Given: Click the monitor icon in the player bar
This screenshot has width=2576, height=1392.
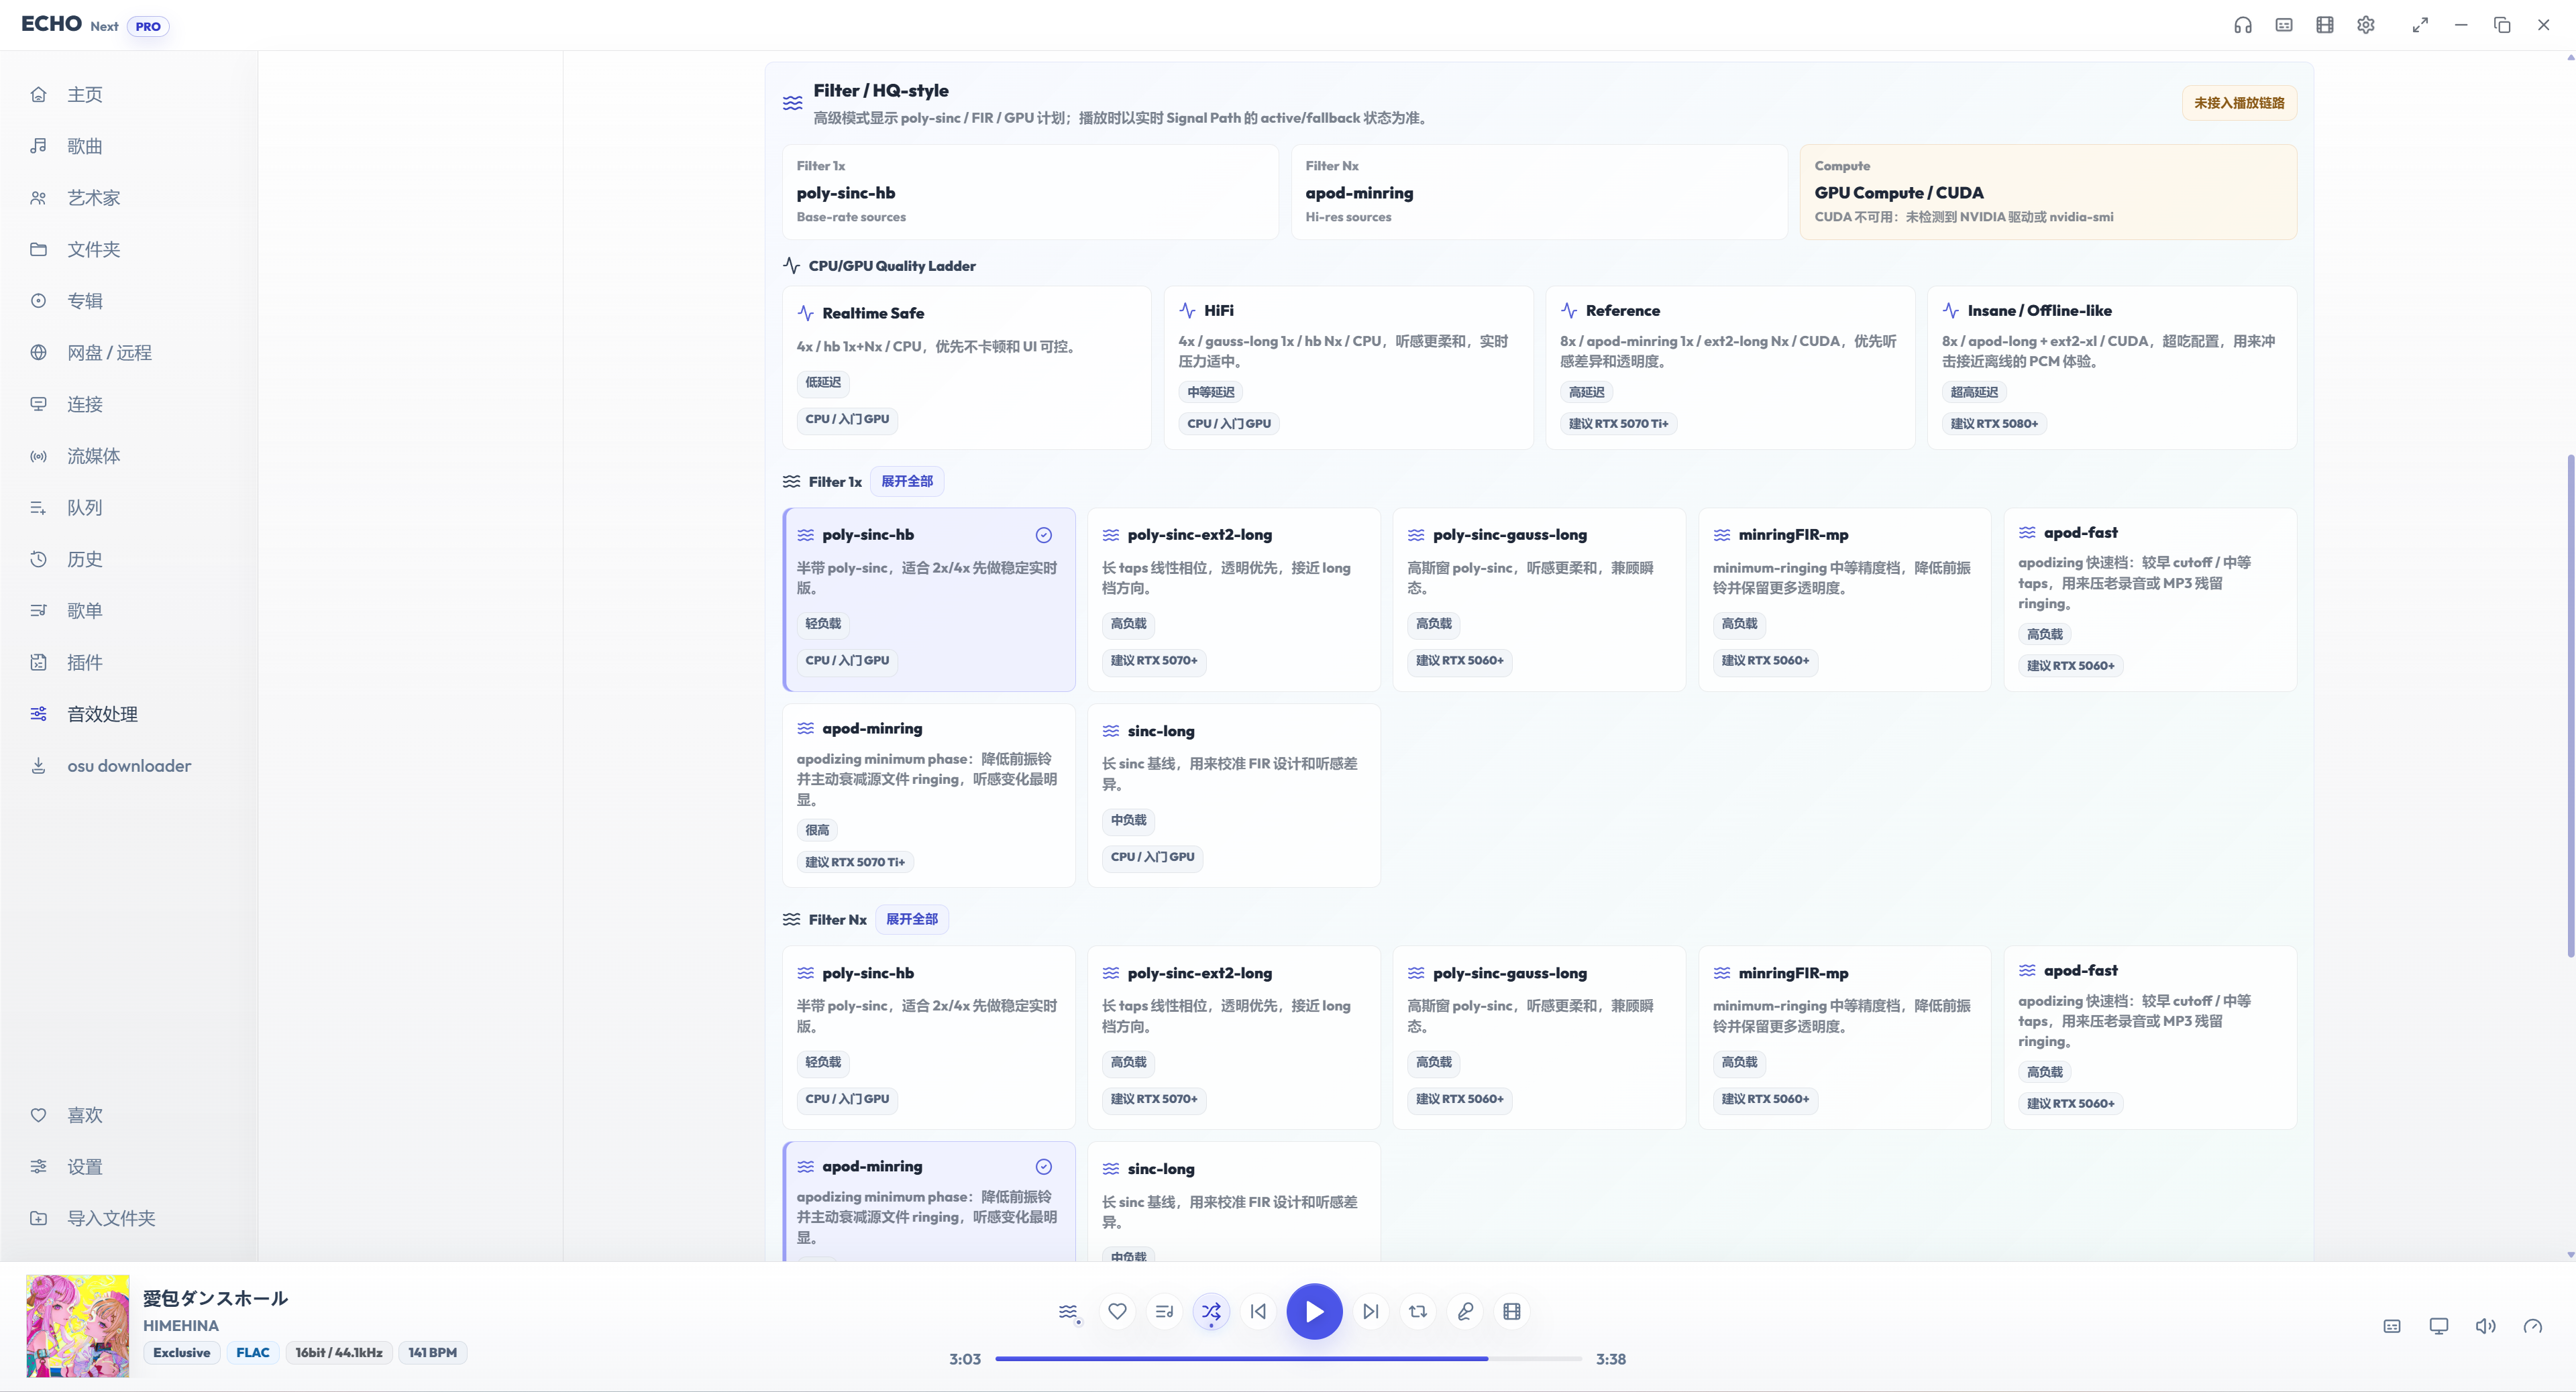Looking at the screenshot, I should tap(2439, 1326).
